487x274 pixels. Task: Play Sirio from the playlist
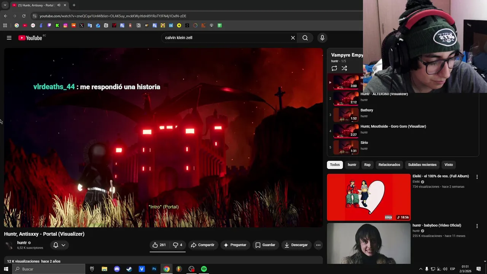click(403, 147)
